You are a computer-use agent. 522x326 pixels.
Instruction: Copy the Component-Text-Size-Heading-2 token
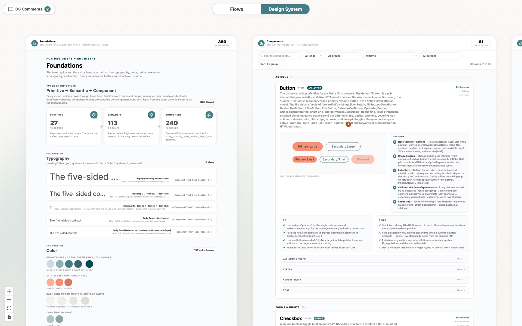click(x=211, y=195)
